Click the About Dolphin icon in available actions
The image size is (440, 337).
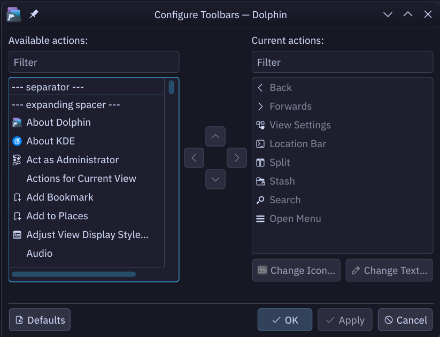tap(17, 122)
